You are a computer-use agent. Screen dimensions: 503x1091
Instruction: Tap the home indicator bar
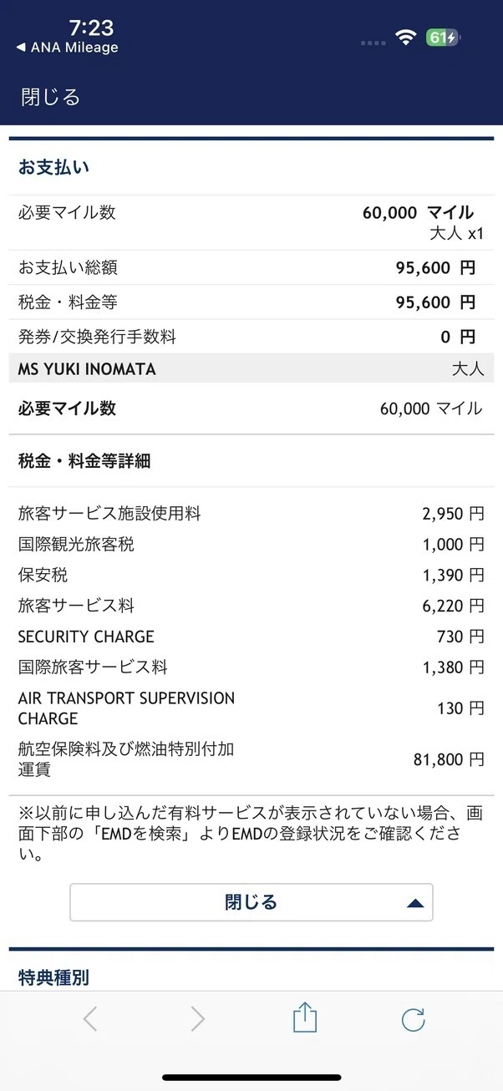(x=251, y=1077)
